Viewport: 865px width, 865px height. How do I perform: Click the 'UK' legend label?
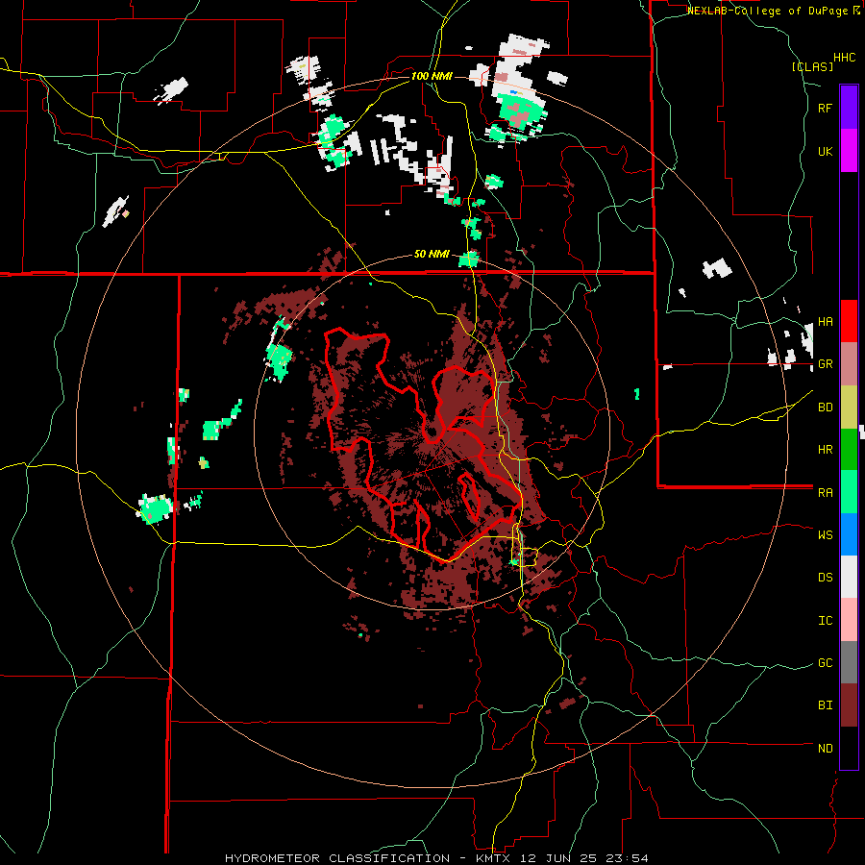[x=825, y=152]
